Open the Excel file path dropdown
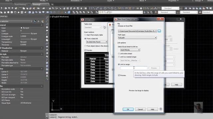 (x=156, y=31)
